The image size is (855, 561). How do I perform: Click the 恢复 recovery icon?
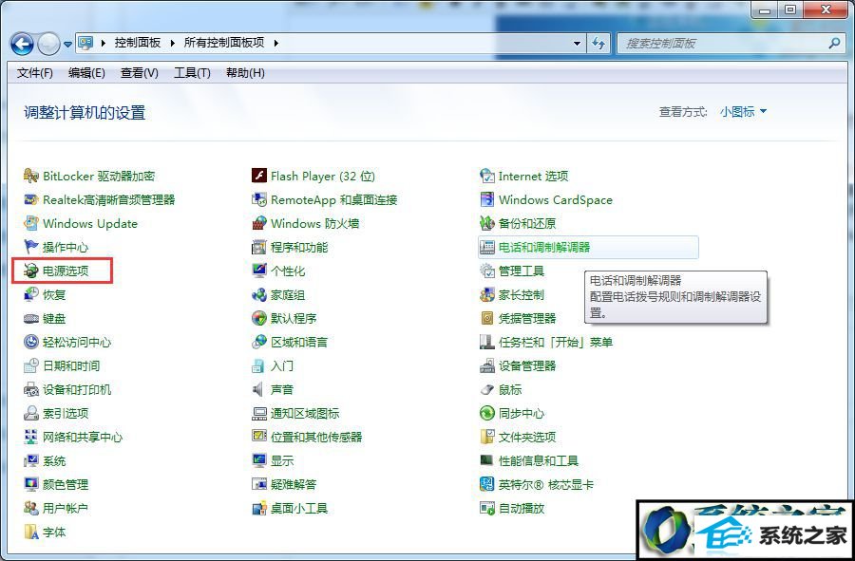pyautogui.click(x=31, y=294)
